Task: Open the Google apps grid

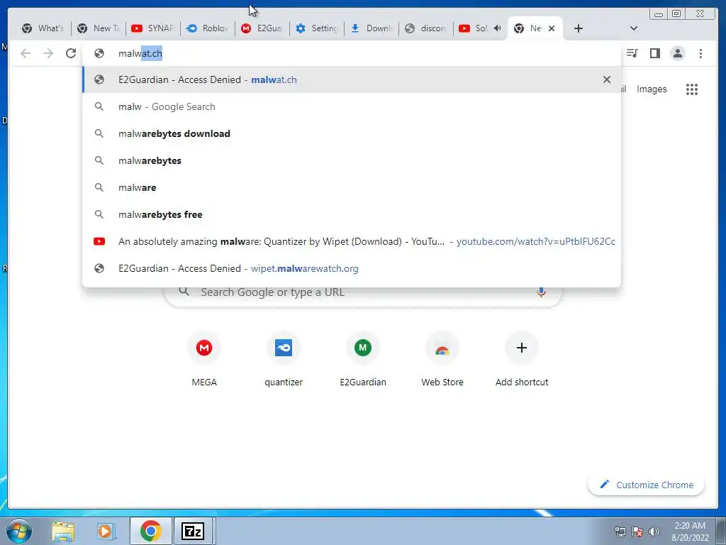Action: tap(692, 89)
